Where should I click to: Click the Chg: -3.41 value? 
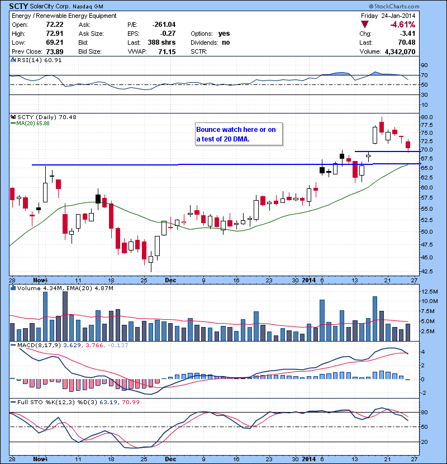(408, 34)
